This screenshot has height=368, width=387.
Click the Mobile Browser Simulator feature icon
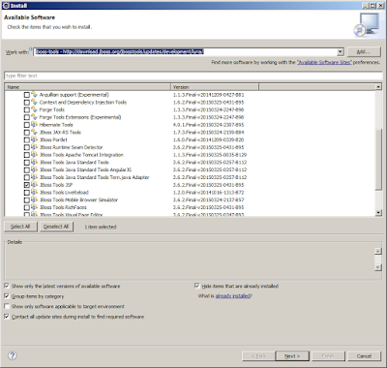[x=35, y=199]
